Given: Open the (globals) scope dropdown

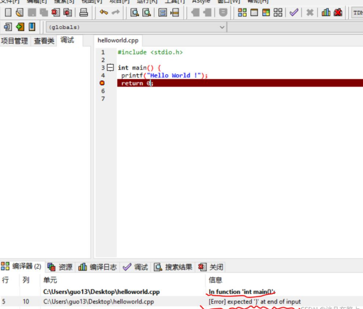Looking at the screenshot, I should [137, 28].
